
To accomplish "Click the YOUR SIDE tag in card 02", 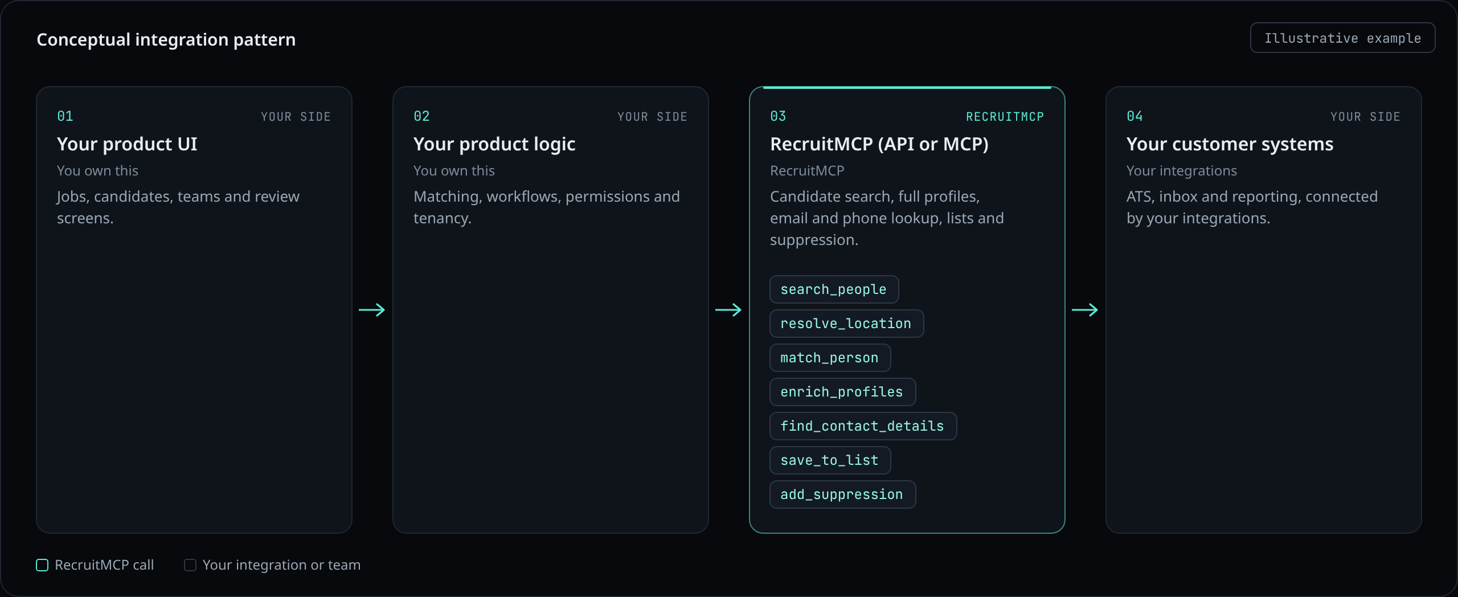I will 652,117.
